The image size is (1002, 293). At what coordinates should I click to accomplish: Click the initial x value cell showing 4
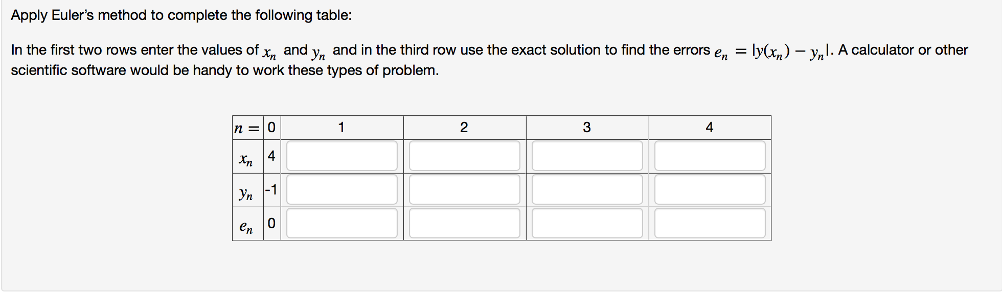click(271, 156)
